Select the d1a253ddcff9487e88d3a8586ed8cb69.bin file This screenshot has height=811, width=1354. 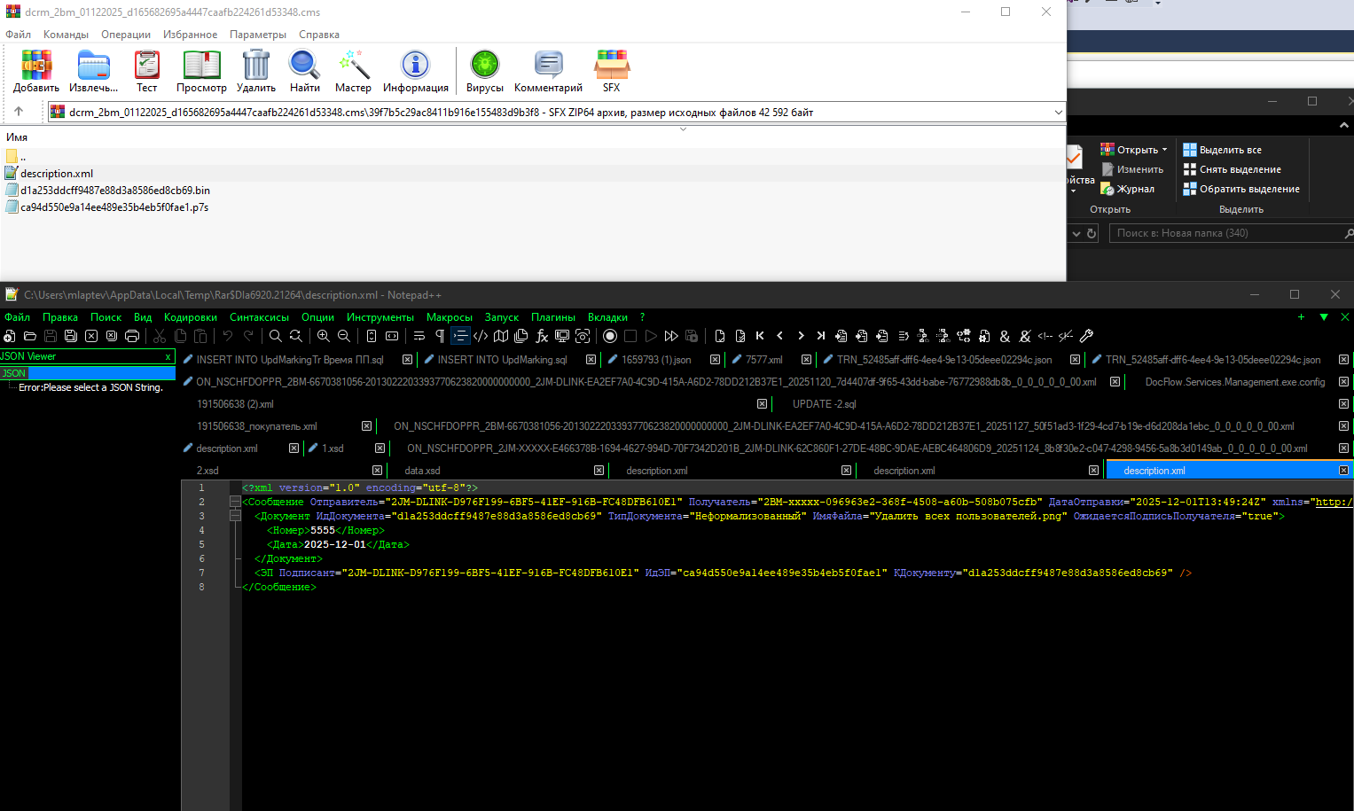pyautogui.click(x=115, y=191)
